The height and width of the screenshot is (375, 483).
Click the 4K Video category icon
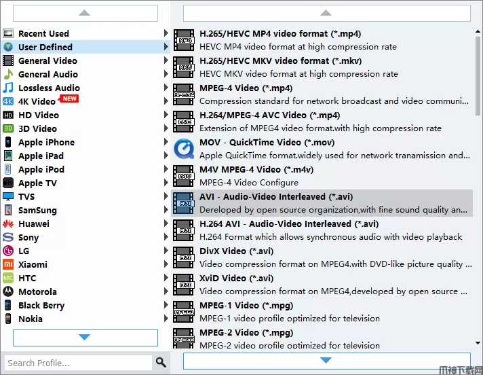pyautogui.click(x=8, y=101)
